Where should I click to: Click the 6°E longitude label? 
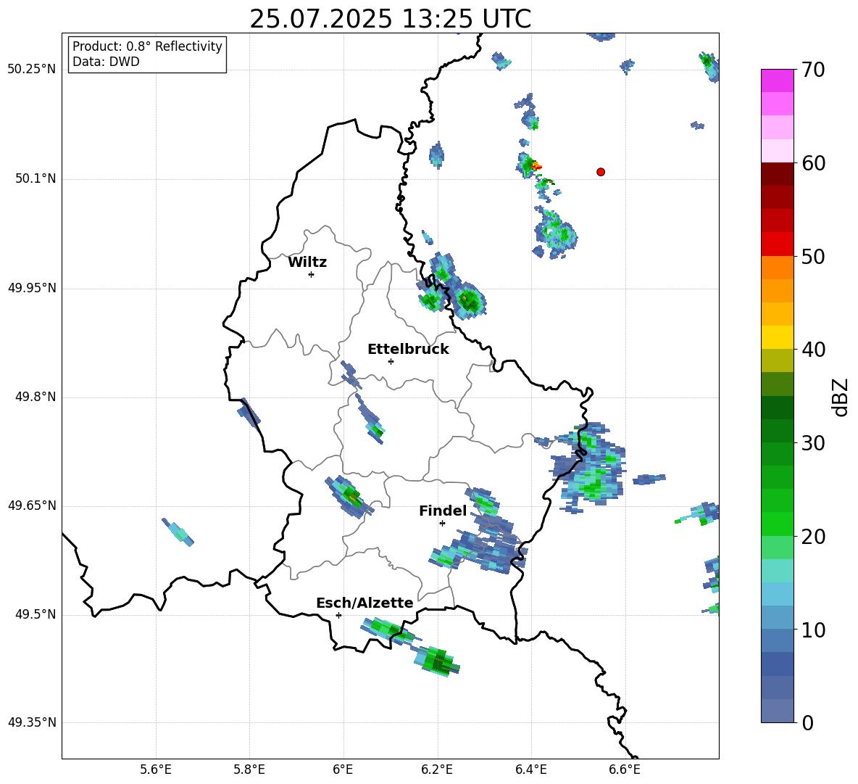[x=343, y=770]
